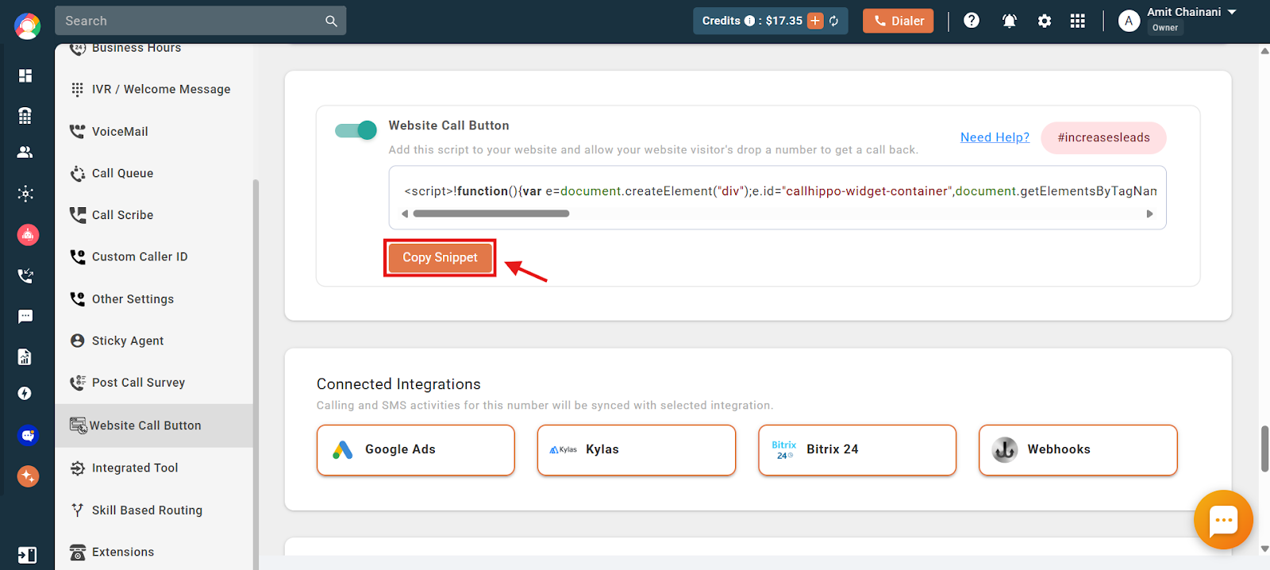Click the page vertical scrollbar thumb
This screenshot has height=570, width=1270.
pyautogui.click(x=1264, y=449)
